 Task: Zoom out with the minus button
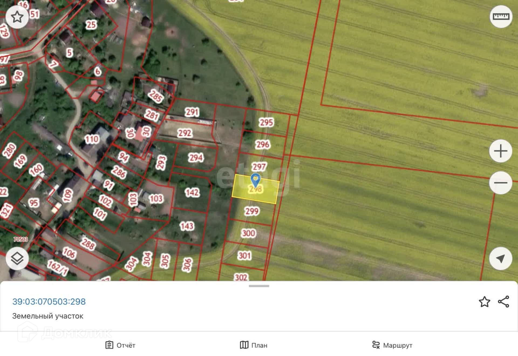tap(500, 183)
